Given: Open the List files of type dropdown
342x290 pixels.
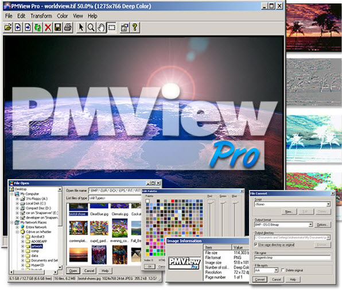Looking at the screenshot, I should pyautogui.click(x=115, y=198).
